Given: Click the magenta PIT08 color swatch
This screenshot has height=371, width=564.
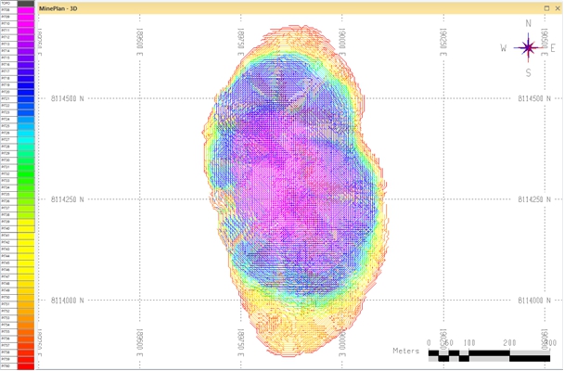Looking at the screenshot, I should click(26, 10).
